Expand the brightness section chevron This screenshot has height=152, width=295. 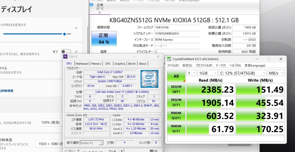pyautogui.click(x=76, y=28)
